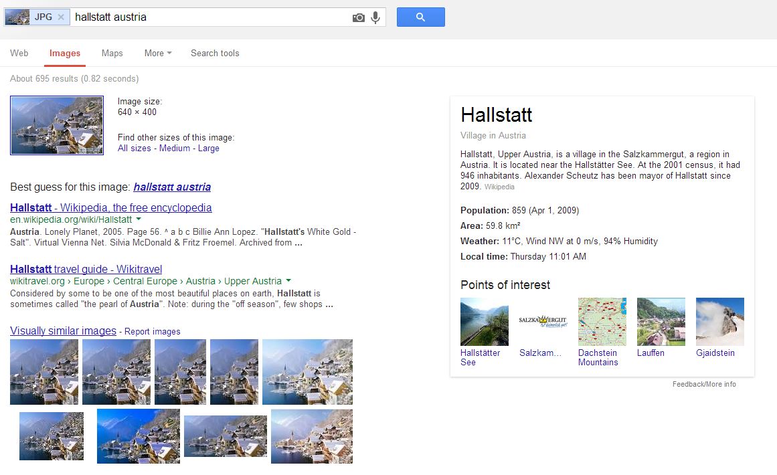Screen dimensions: 777x475
Task: Open the Dachstein Mountains map thumbnail
Action: click(x=602, y=321)
